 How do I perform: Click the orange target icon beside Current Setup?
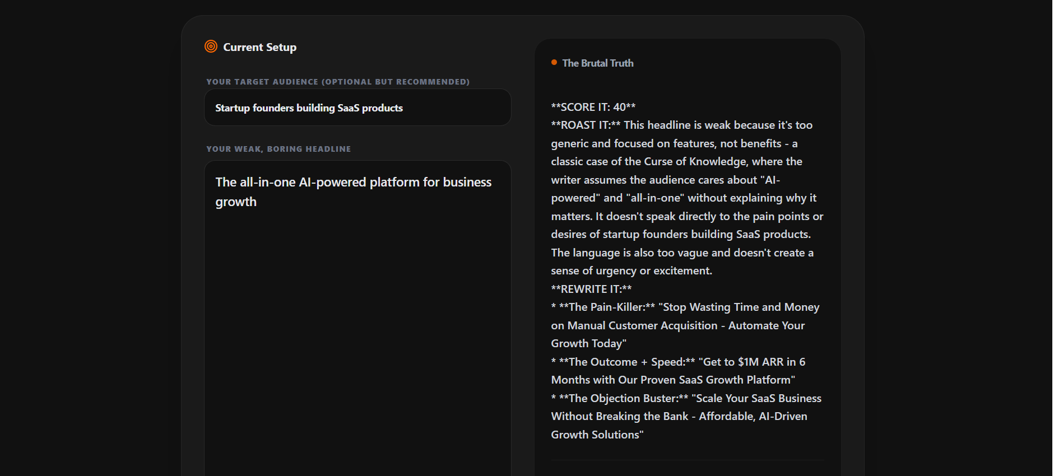(x=211, y=46)
